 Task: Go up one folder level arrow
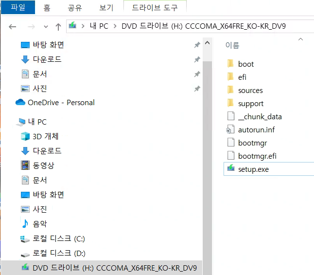[58, 27]
